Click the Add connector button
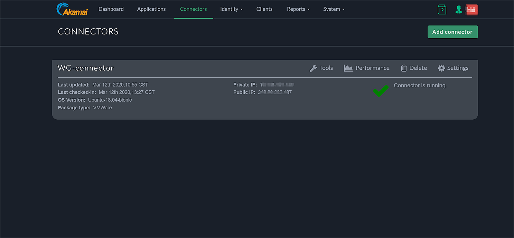The width and height of the screenshot is (514, 238). 452,32
